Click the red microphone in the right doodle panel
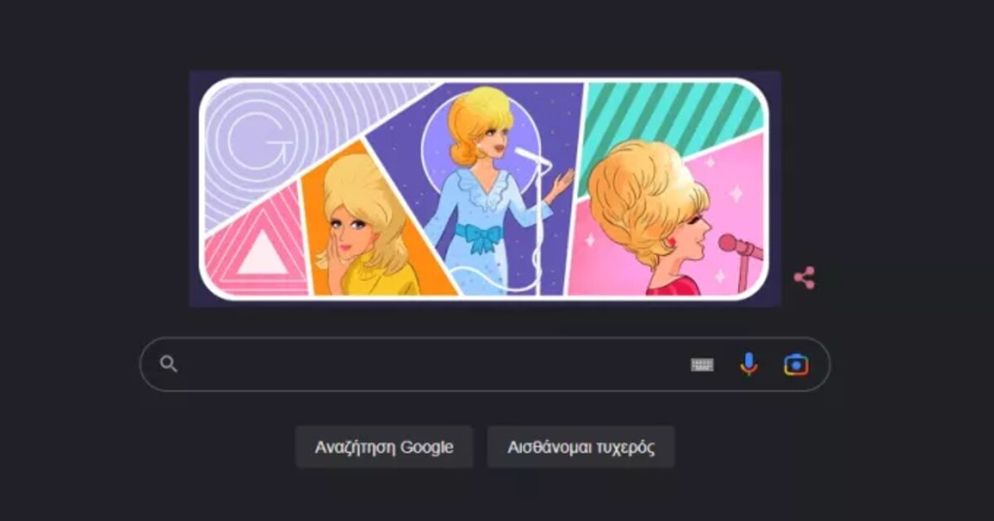 point(740,246)
